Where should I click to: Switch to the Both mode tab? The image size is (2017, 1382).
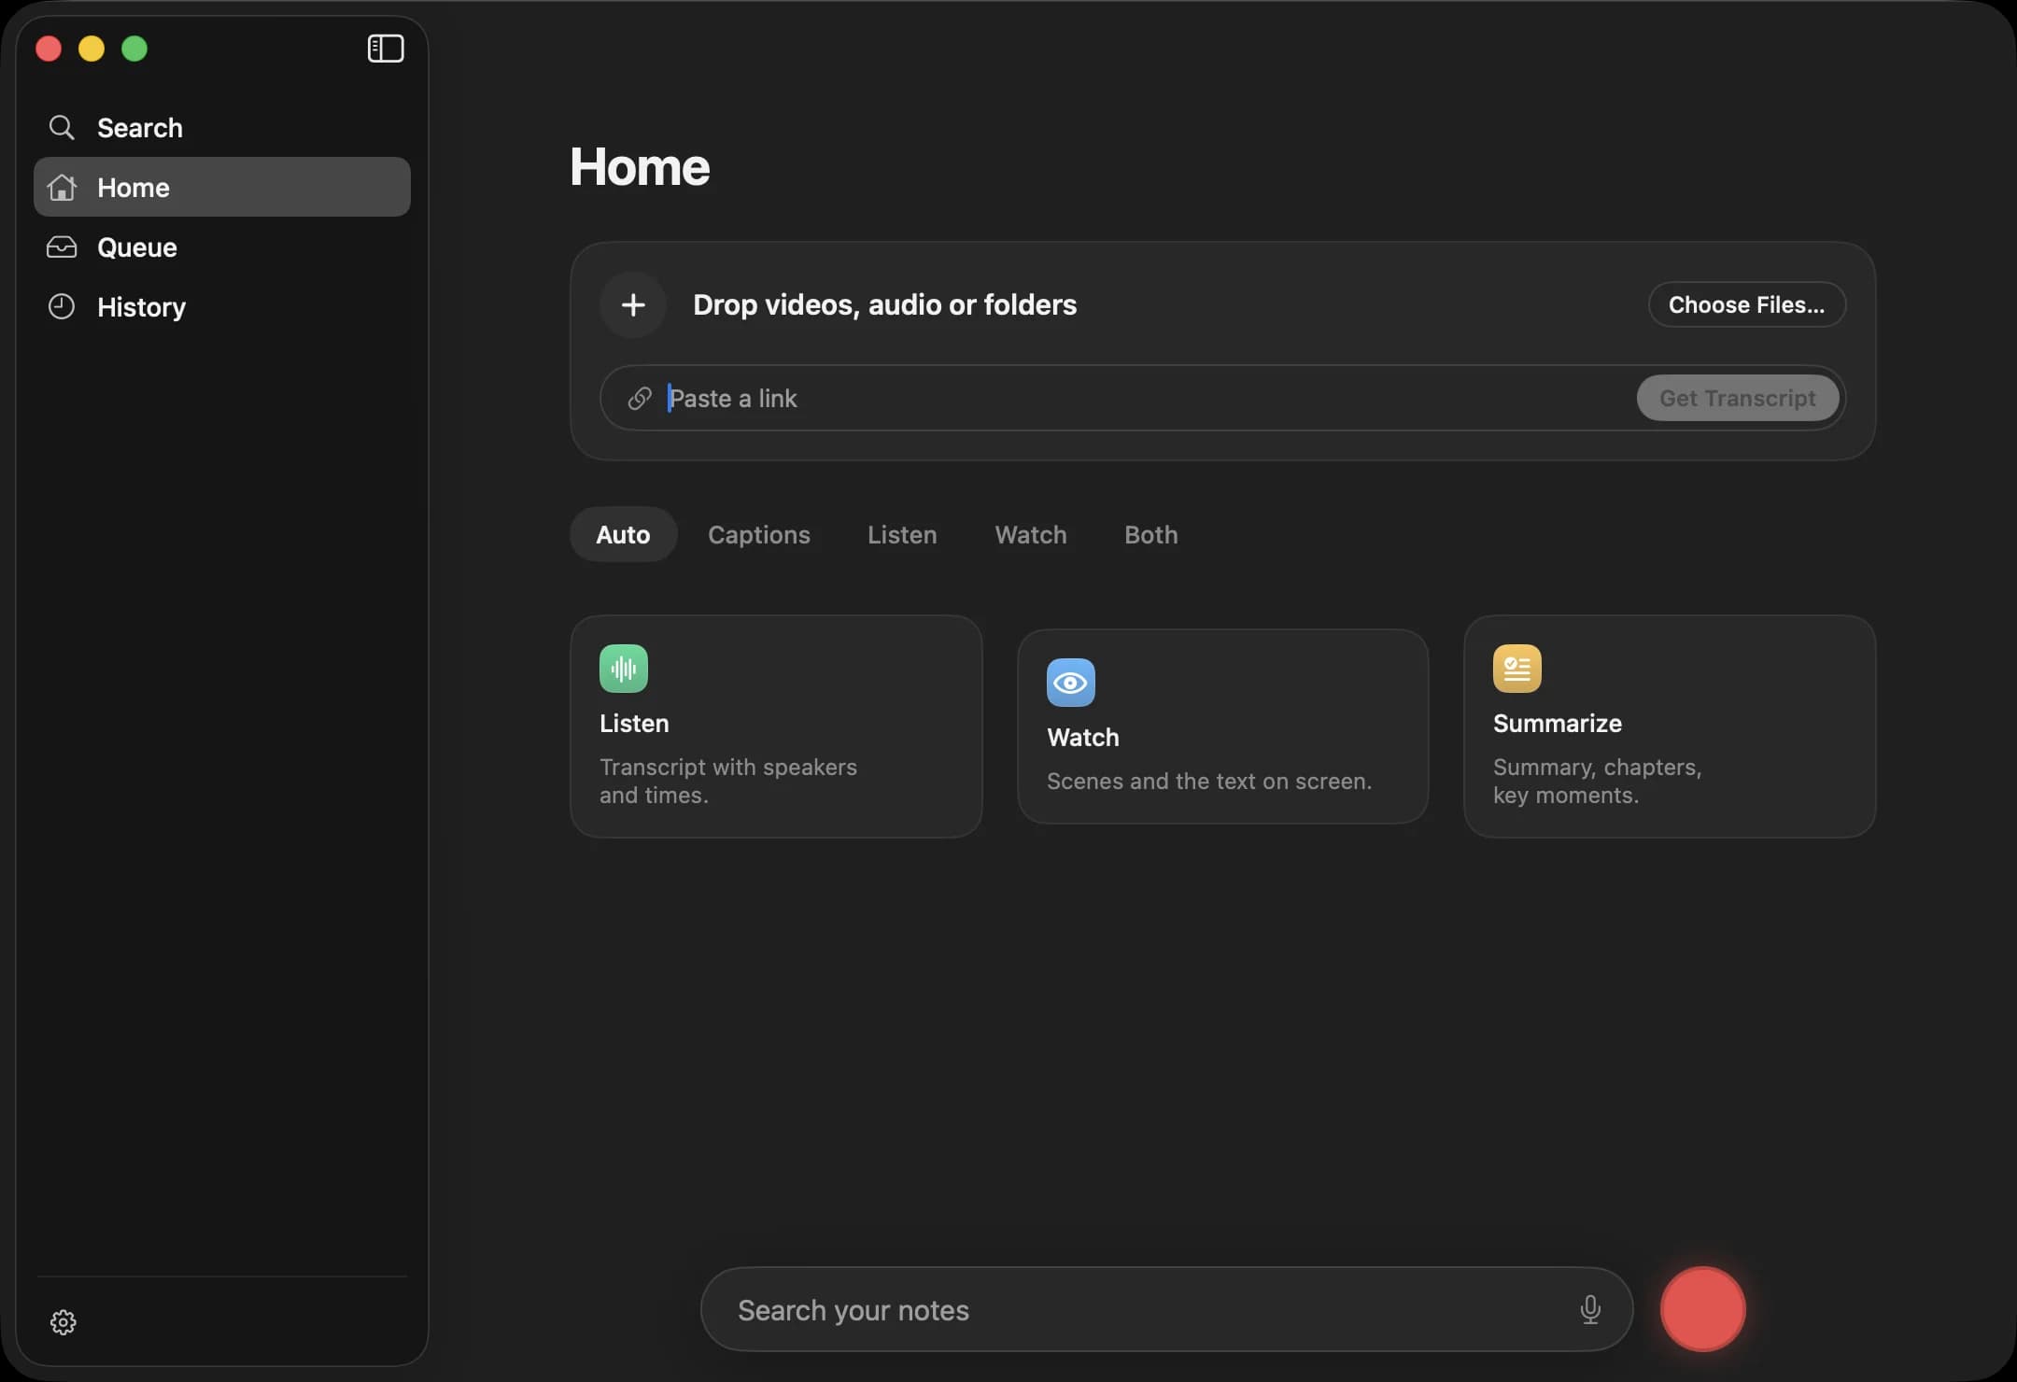1150,535
